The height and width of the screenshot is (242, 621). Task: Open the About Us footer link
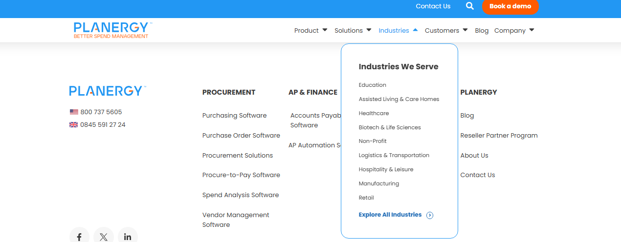click(x=474, y=156)
